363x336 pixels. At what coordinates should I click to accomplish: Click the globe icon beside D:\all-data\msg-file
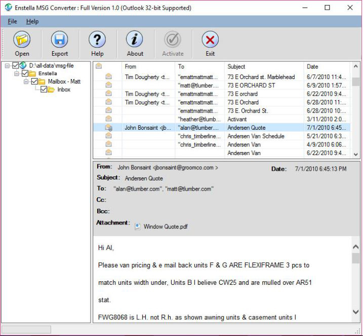pos(23,65)
